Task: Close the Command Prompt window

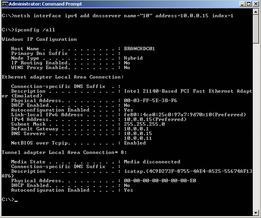Action: coord(256,4)
